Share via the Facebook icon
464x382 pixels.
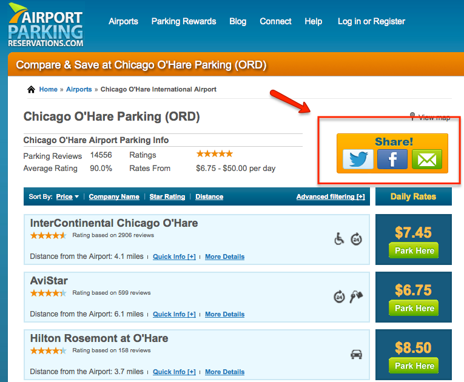[392, 159]
